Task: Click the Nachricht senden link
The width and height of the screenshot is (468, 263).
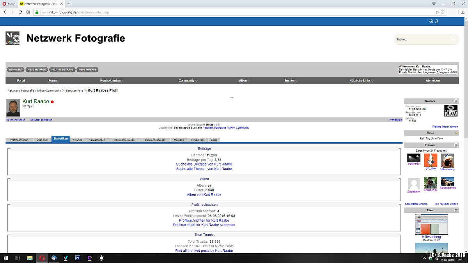Action: click(16, 120)
